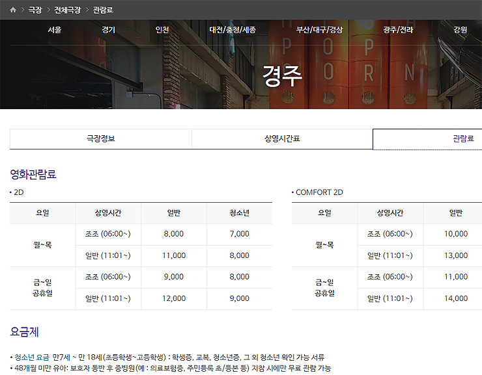Click the 9,000 general price for 2D 금~일 조조
The height and width of the screenshot is (375, 482).
click(x=174, y=277)
